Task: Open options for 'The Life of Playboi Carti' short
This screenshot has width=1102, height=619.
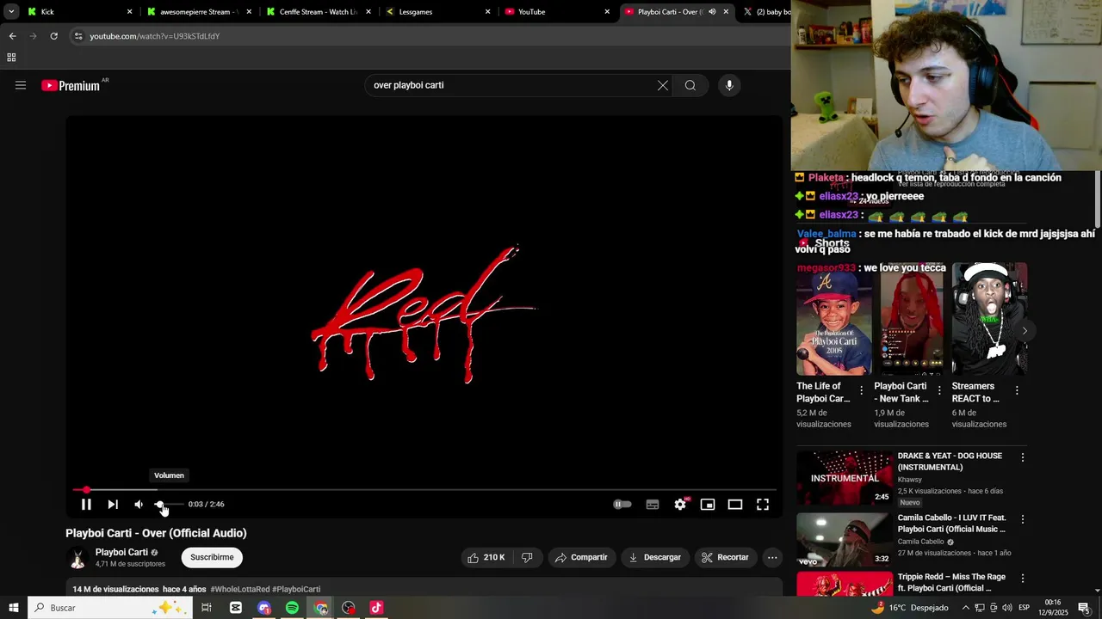Action: click(862, 390)
